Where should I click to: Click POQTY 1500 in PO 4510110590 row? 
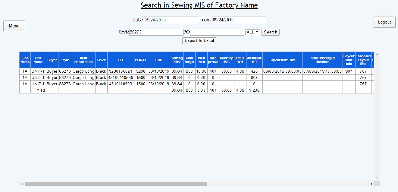[x=141, y=84]
